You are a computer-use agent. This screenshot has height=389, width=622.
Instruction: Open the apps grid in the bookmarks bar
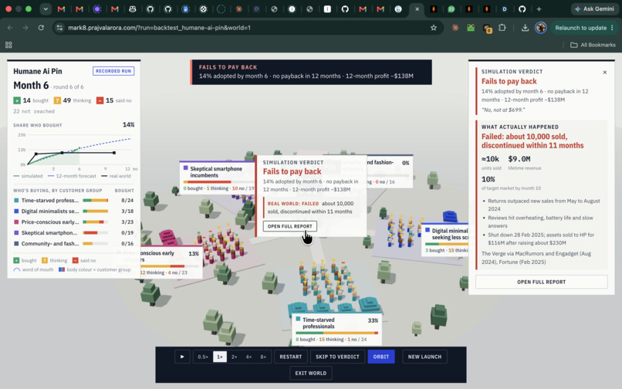pyautogui.click(x=8, y=45)
